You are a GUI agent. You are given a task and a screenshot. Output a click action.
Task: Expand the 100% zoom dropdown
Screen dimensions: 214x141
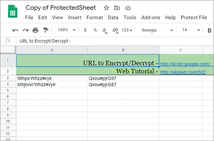[x=67, y=30]
